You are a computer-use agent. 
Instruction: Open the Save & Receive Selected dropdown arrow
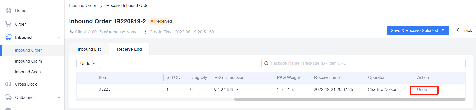(443, 30)
